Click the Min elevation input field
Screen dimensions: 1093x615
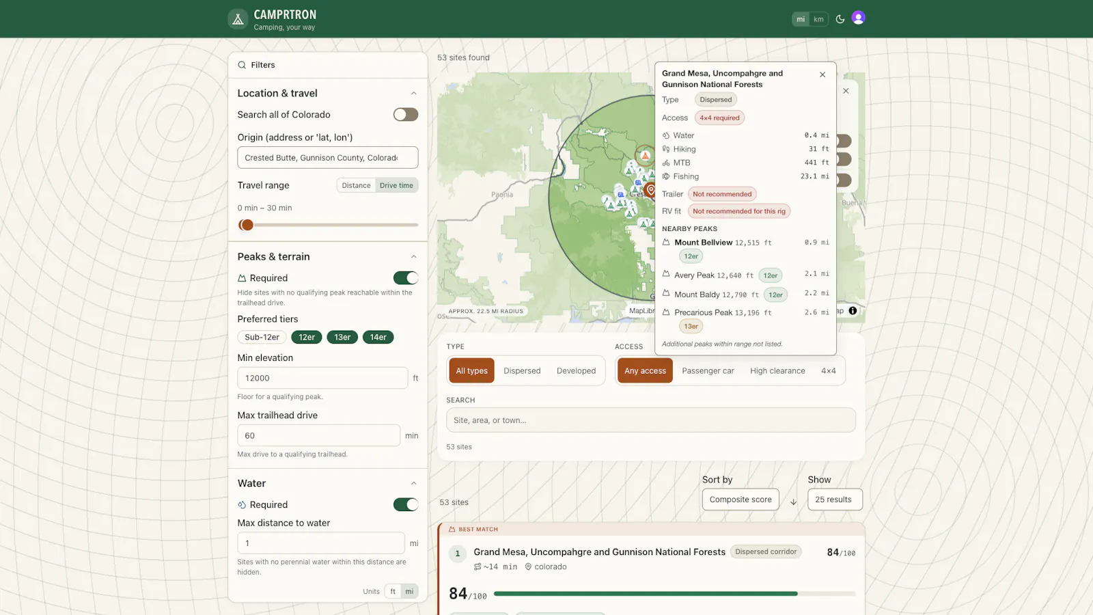tap(322, 378)
